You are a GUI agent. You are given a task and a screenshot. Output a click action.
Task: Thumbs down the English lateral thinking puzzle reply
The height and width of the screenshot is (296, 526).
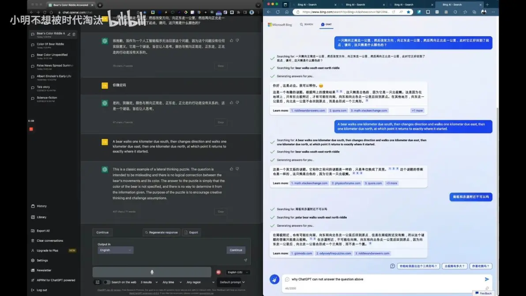click(237, 169)
